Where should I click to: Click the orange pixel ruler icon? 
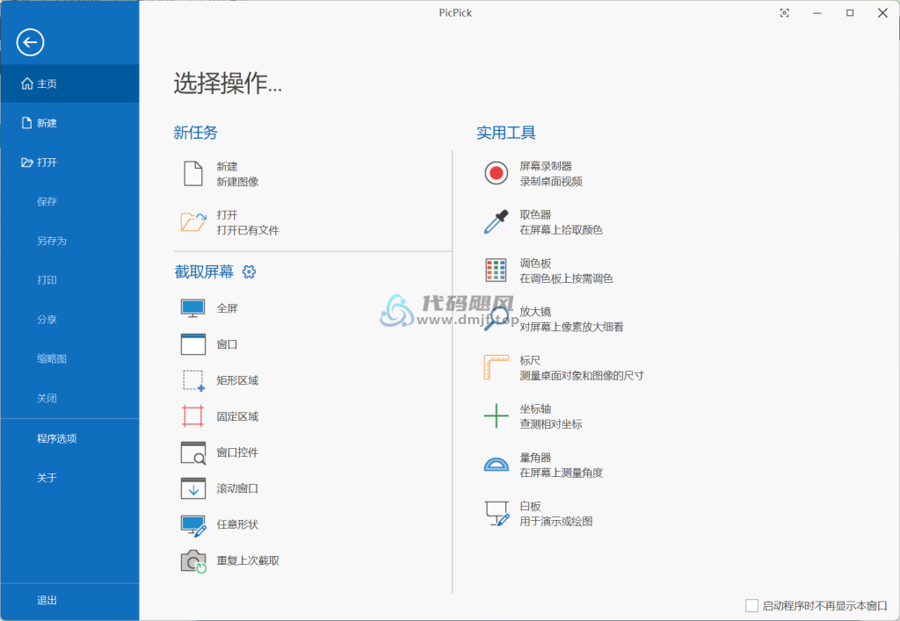[496, 367]
